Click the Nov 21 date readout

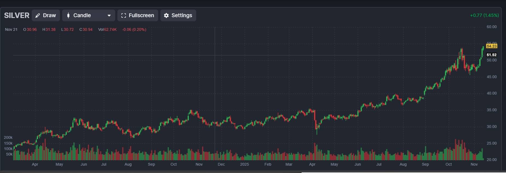coord(11,30)
